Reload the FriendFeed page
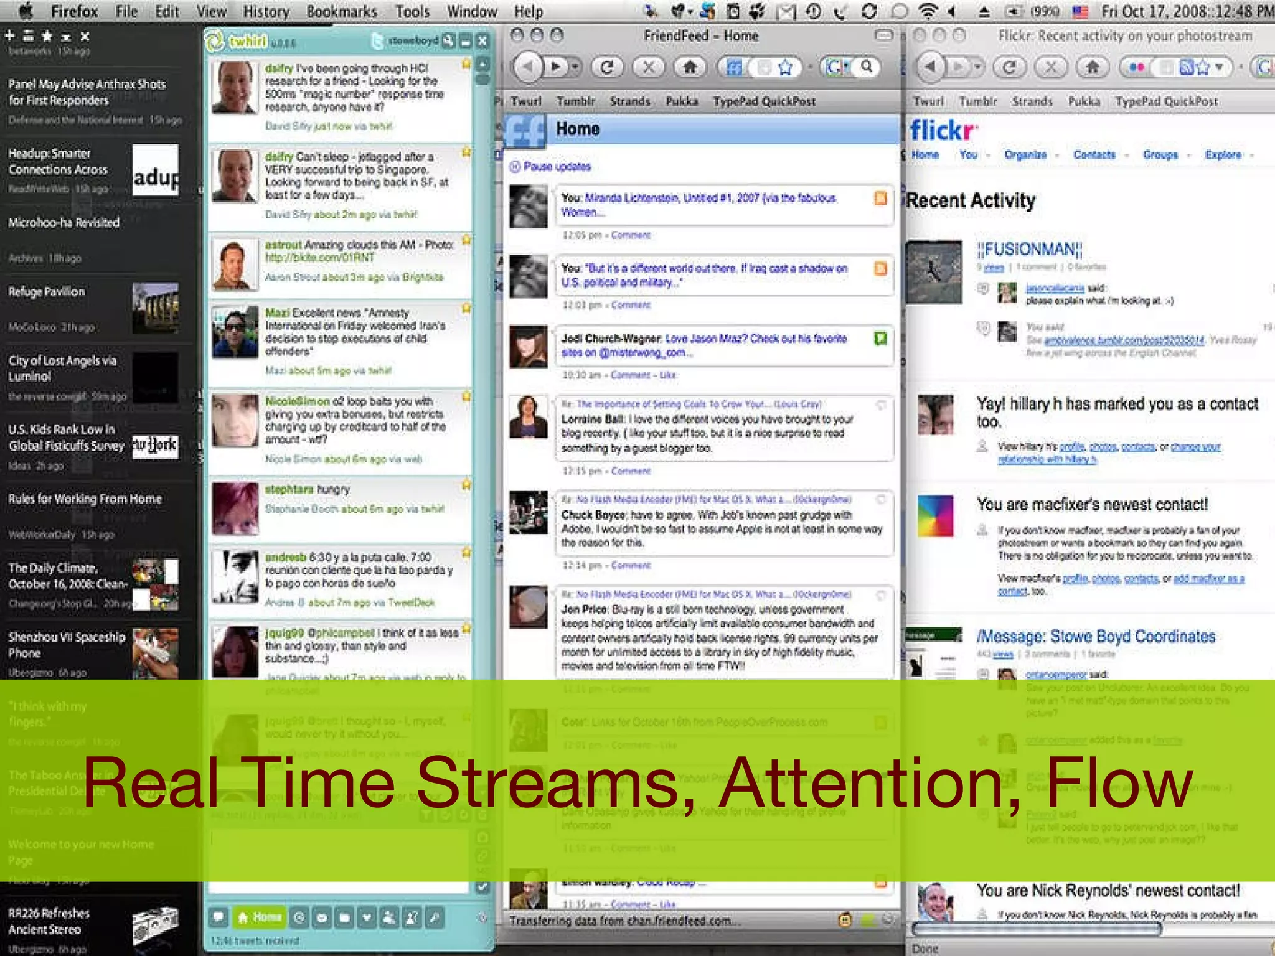Screen dimensions: 1275x956 [x=607, y=67]
